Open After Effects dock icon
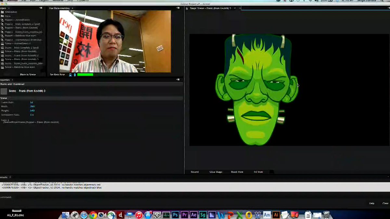The width and height of the screenshot is (390, 219). pyautogui.click(x=194, y=215)
